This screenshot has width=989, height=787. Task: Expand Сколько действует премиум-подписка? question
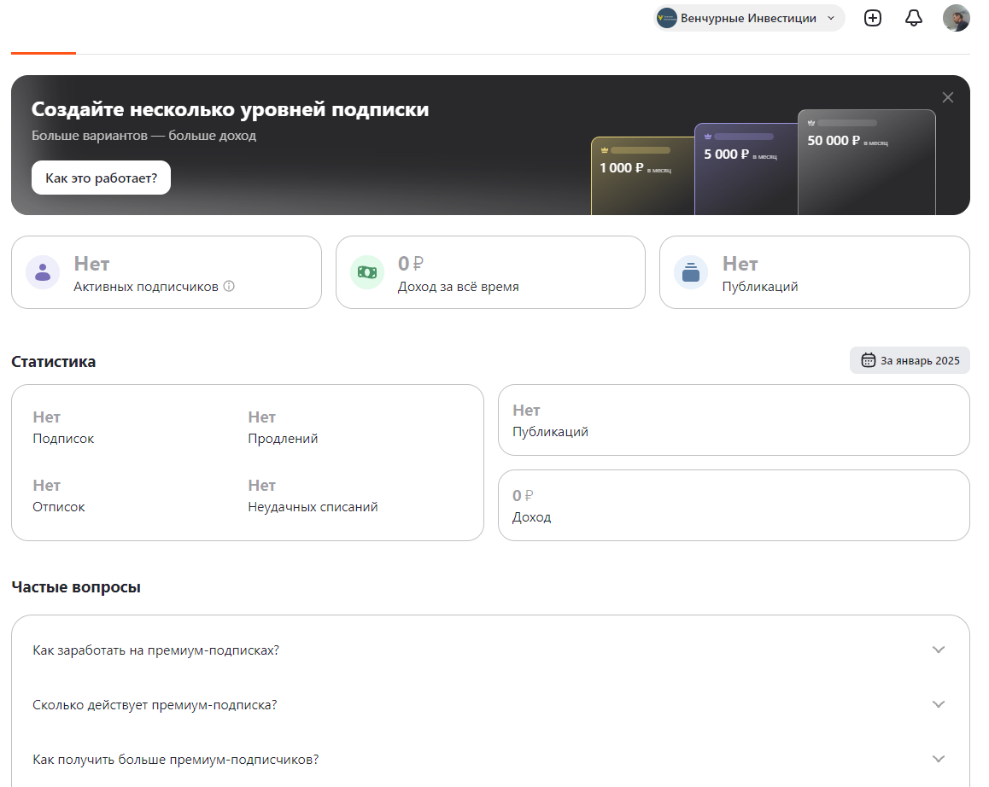tap(490, 704)
